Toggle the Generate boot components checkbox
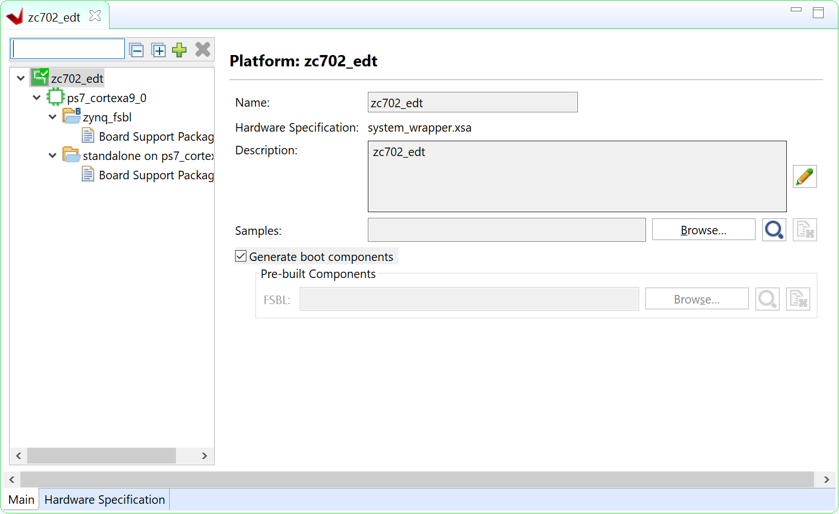Screen dimensions: 839x514 (x=241, y=256)
